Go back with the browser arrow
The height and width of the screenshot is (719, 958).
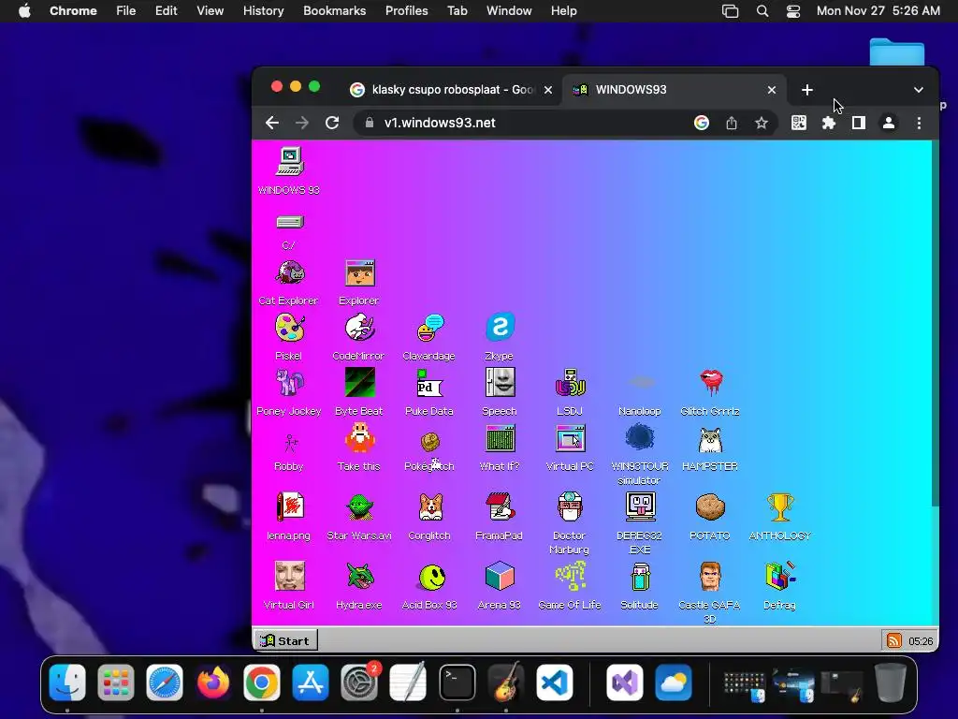tap(272, 123)
